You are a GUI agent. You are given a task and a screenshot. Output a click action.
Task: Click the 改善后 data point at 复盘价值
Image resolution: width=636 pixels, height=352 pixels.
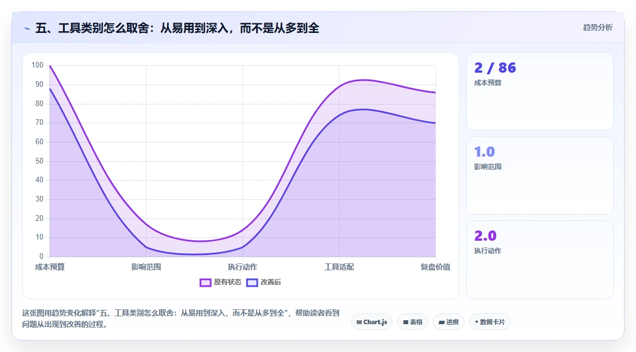coord(436,123)
